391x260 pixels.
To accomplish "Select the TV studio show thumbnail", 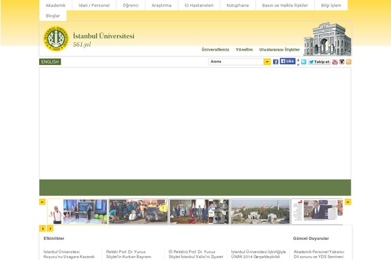I will (x=78, y=211).
